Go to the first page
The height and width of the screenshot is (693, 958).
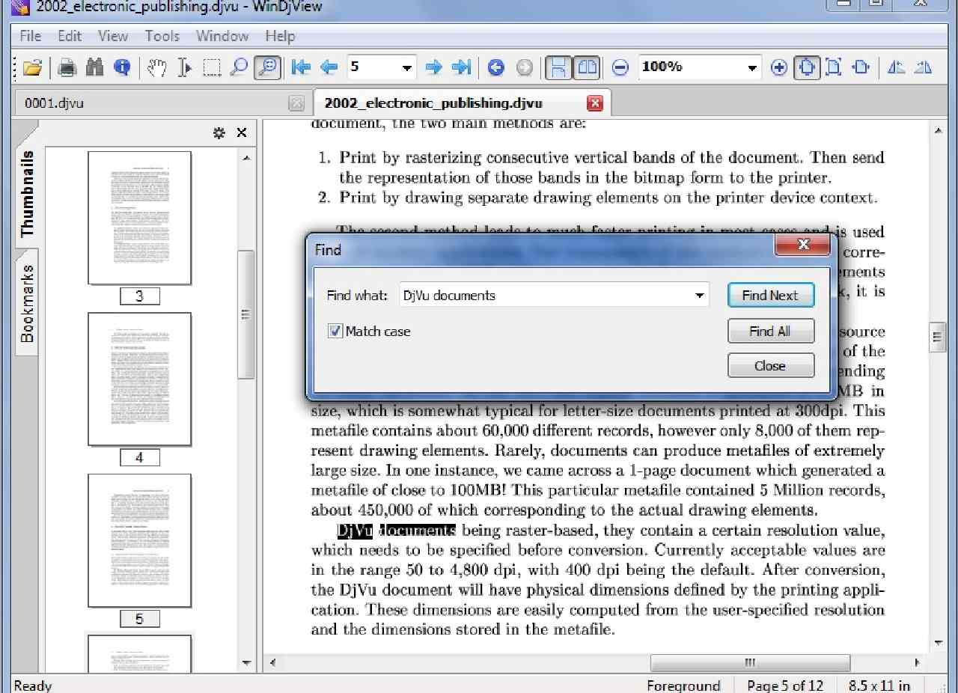pos(301,67)
